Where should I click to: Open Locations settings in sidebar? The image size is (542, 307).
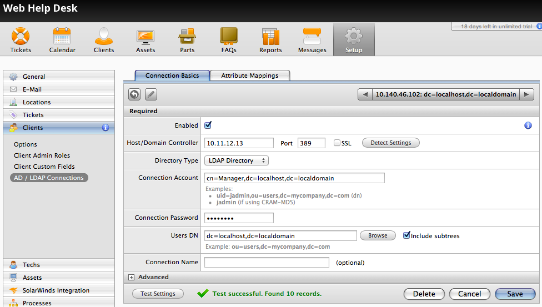click(x=59, y=102)
